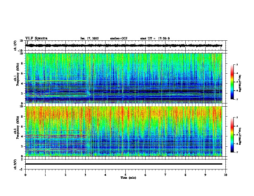Click time axis tick label 4
This screenshot has width=254, height=196.
106,175
